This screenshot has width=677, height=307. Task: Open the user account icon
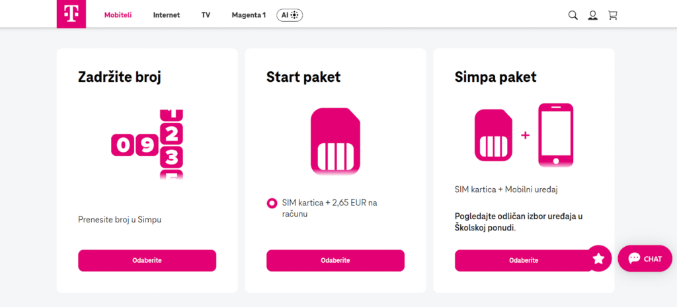[593, 16]
